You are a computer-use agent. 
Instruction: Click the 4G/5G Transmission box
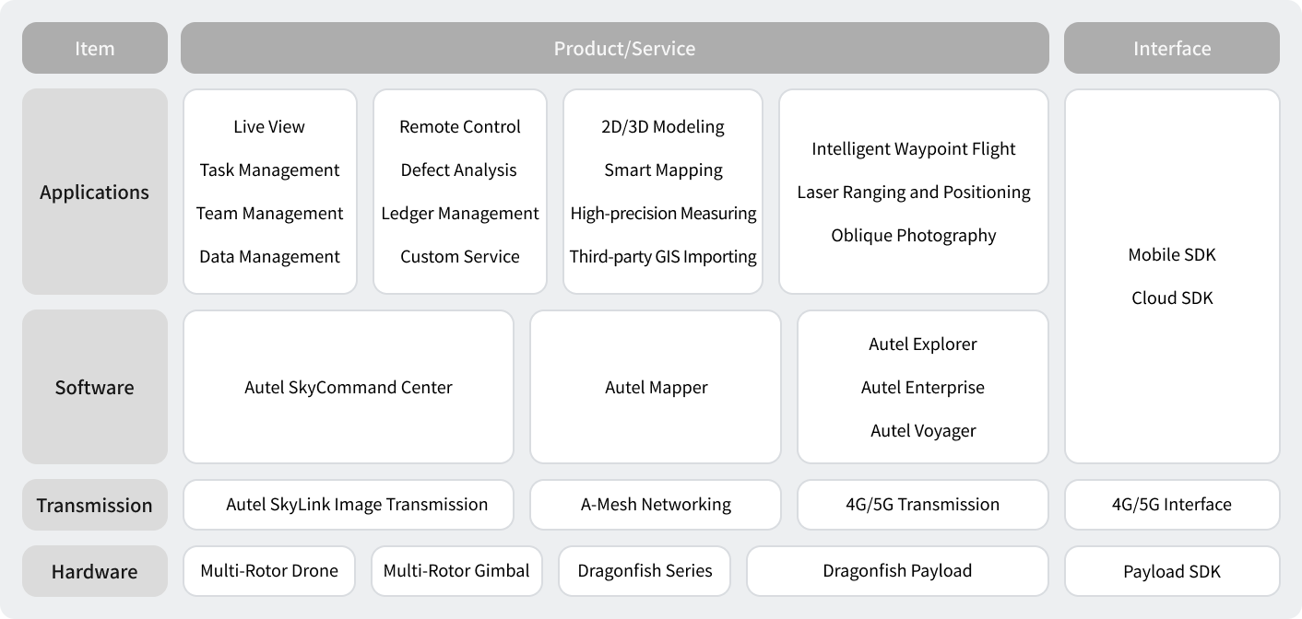pyautogui.click(x=922, y=504)
